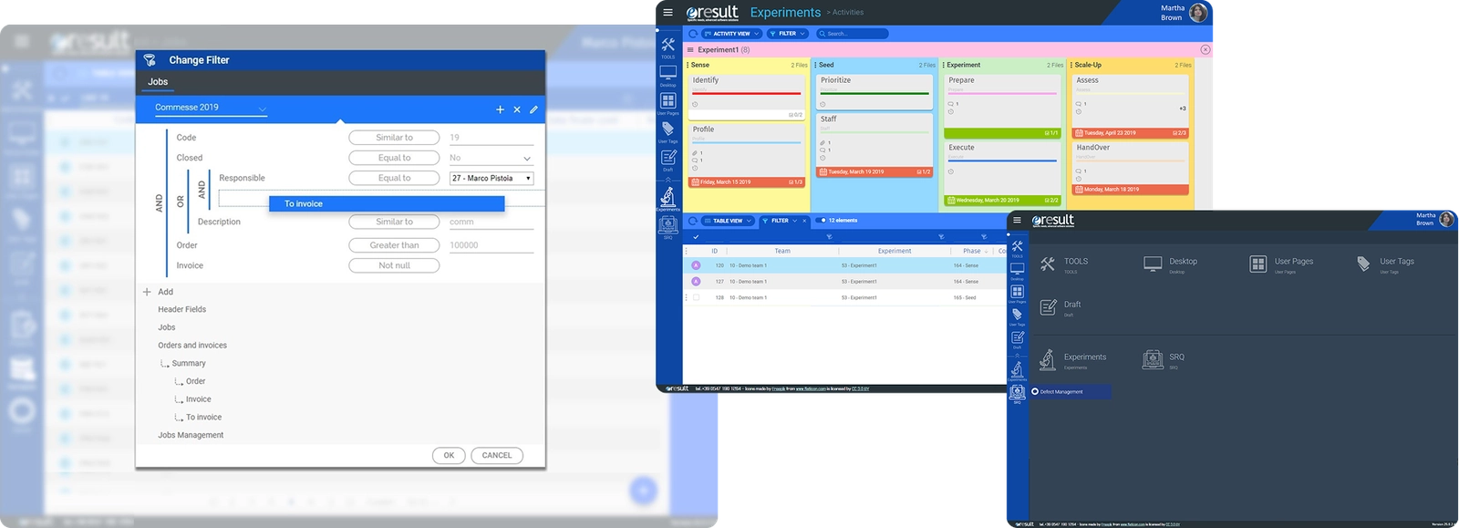Screen dimensions: 1459x528
Task: Open FILTER dropdown in Experiments toolbar
Action: click(787, 34)
